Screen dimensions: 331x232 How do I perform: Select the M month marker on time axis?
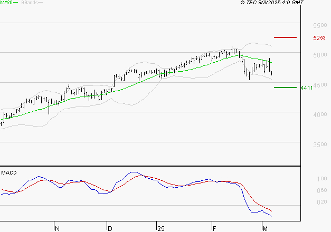click(x=265, y=229)
